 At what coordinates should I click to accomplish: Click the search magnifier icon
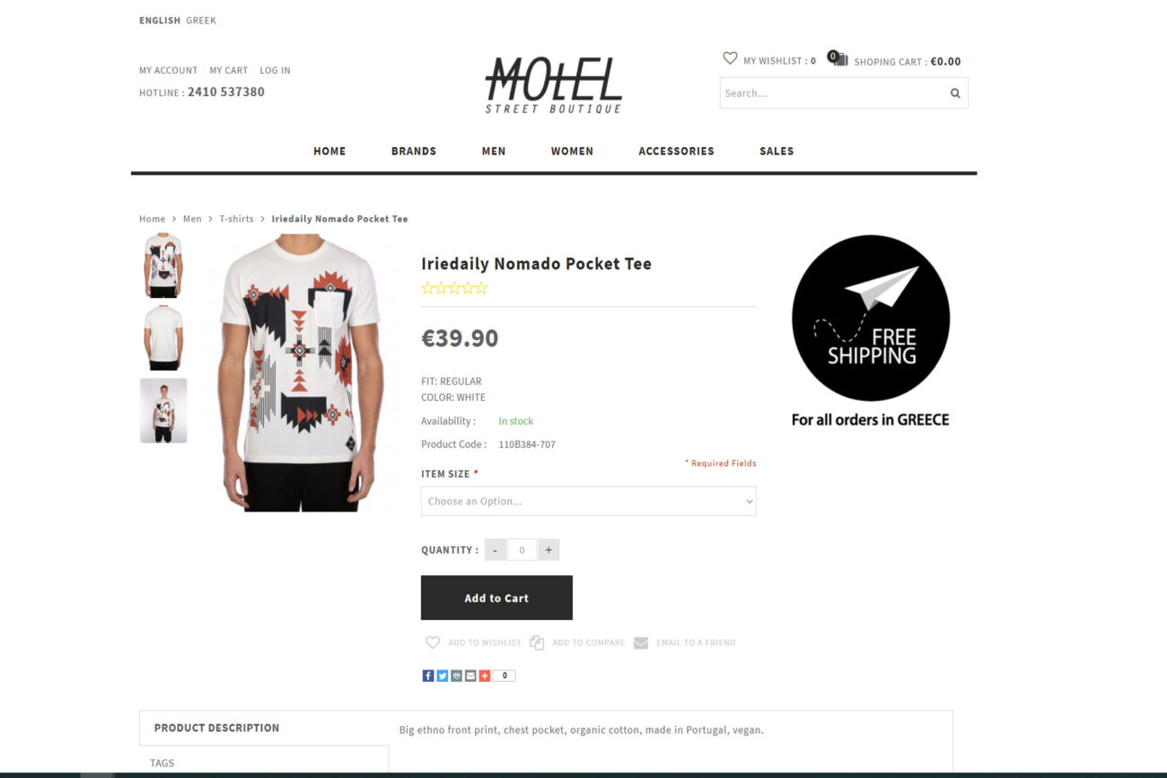pyautogui.click(x=955, y=93)
